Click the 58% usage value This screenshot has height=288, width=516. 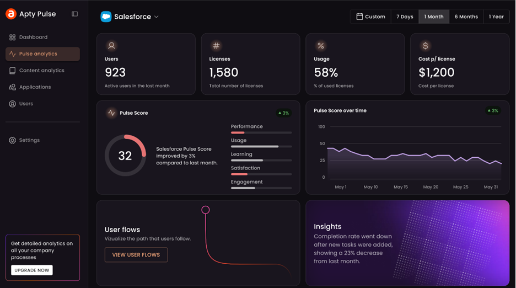(326, 72)
